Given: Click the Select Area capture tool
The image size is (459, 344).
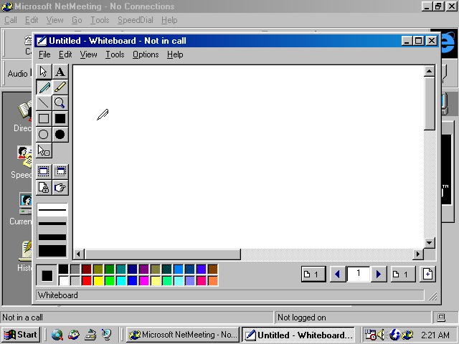Looking at the screenshot, I should (44, 171).
